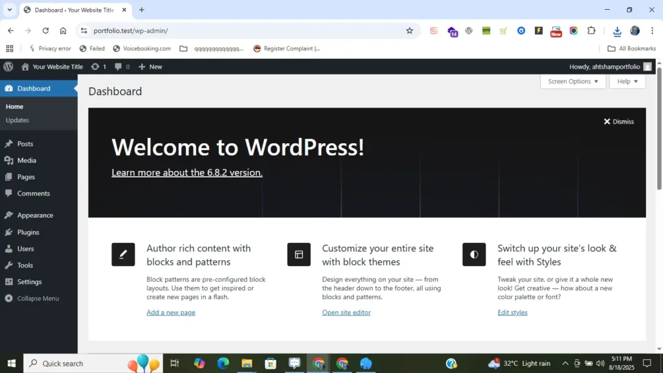
Task: Dismiss the Welcome to WordPress panel
Action: (619, 122)
